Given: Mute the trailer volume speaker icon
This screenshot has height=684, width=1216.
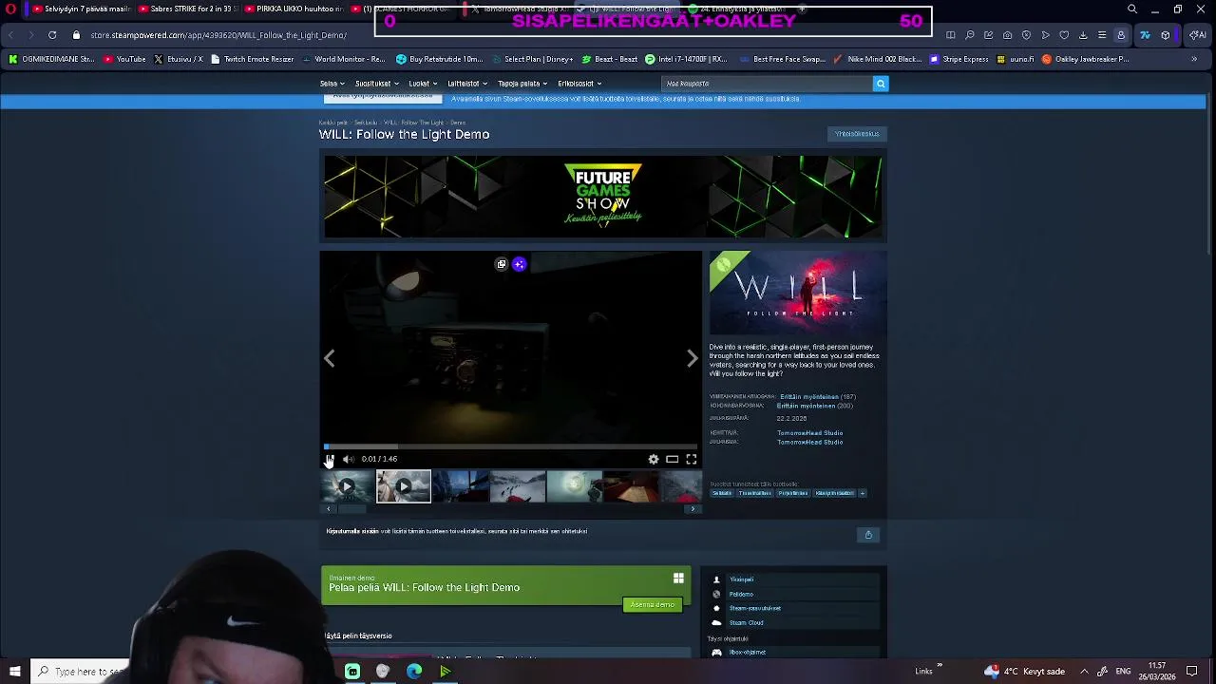Looking at the screenshot, I should (x=348, y=459).
